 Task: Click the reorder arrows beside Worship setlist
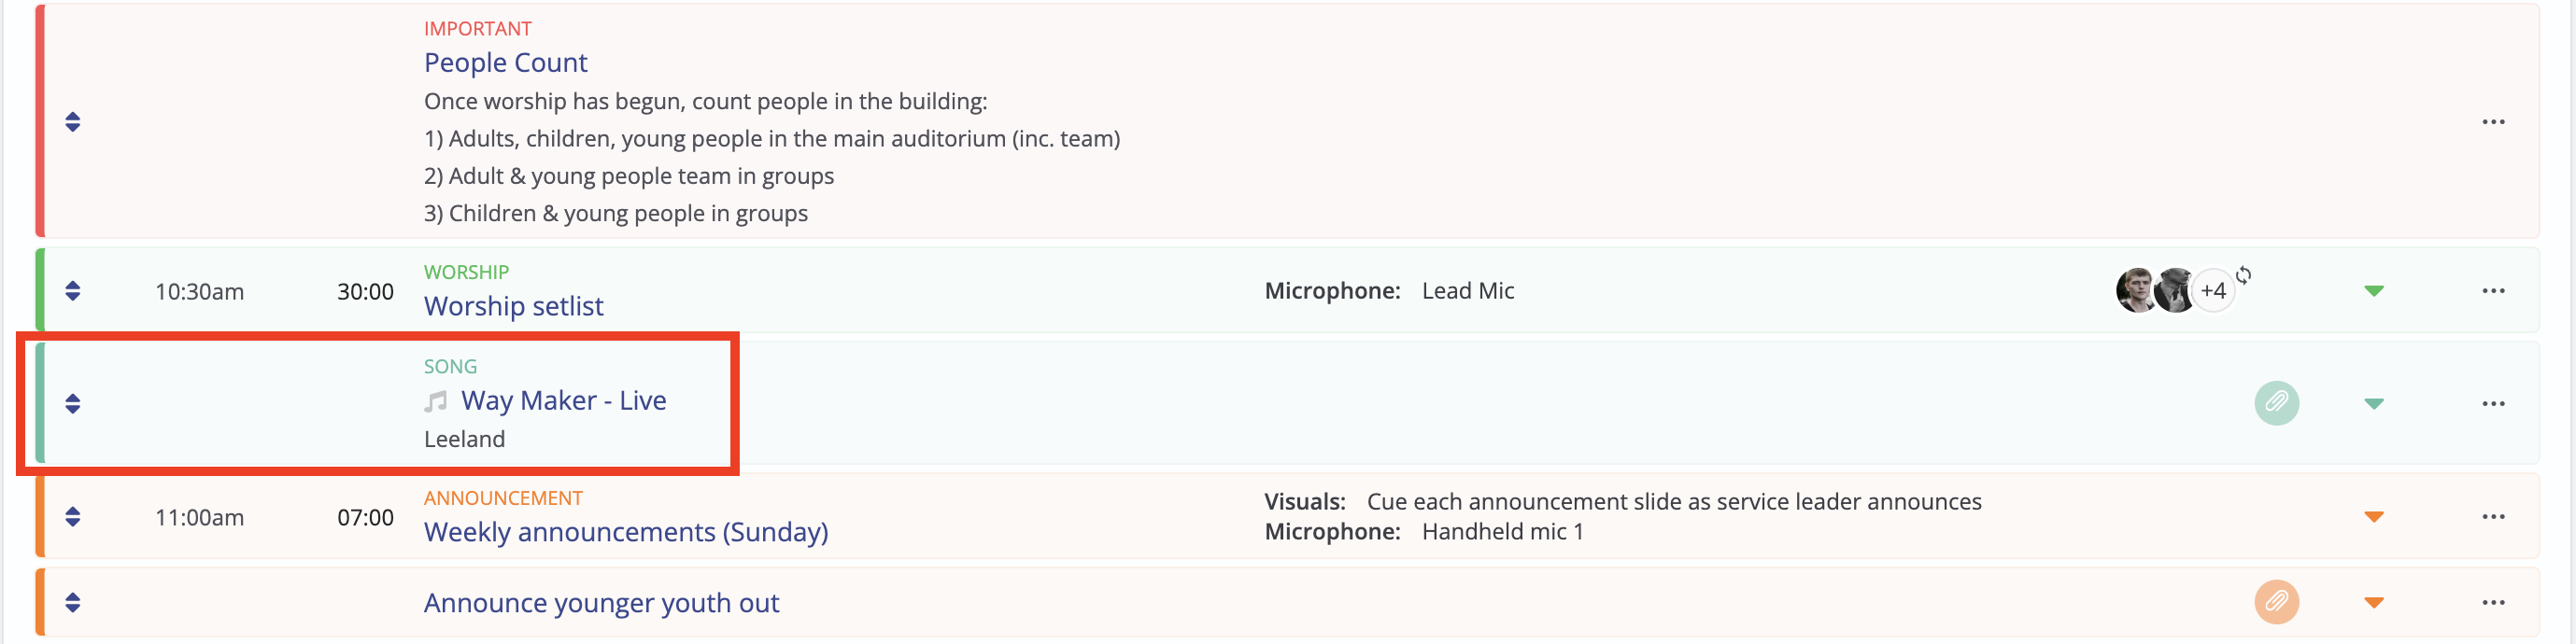[x=72, y=291]
